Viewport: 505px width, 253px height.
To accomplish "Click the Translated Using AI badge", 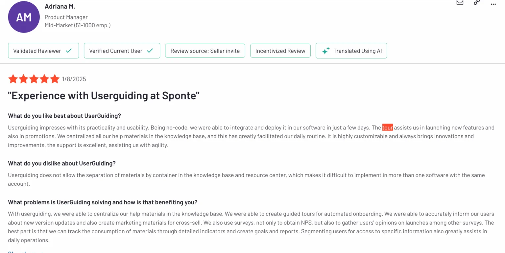I will point(351,51).
